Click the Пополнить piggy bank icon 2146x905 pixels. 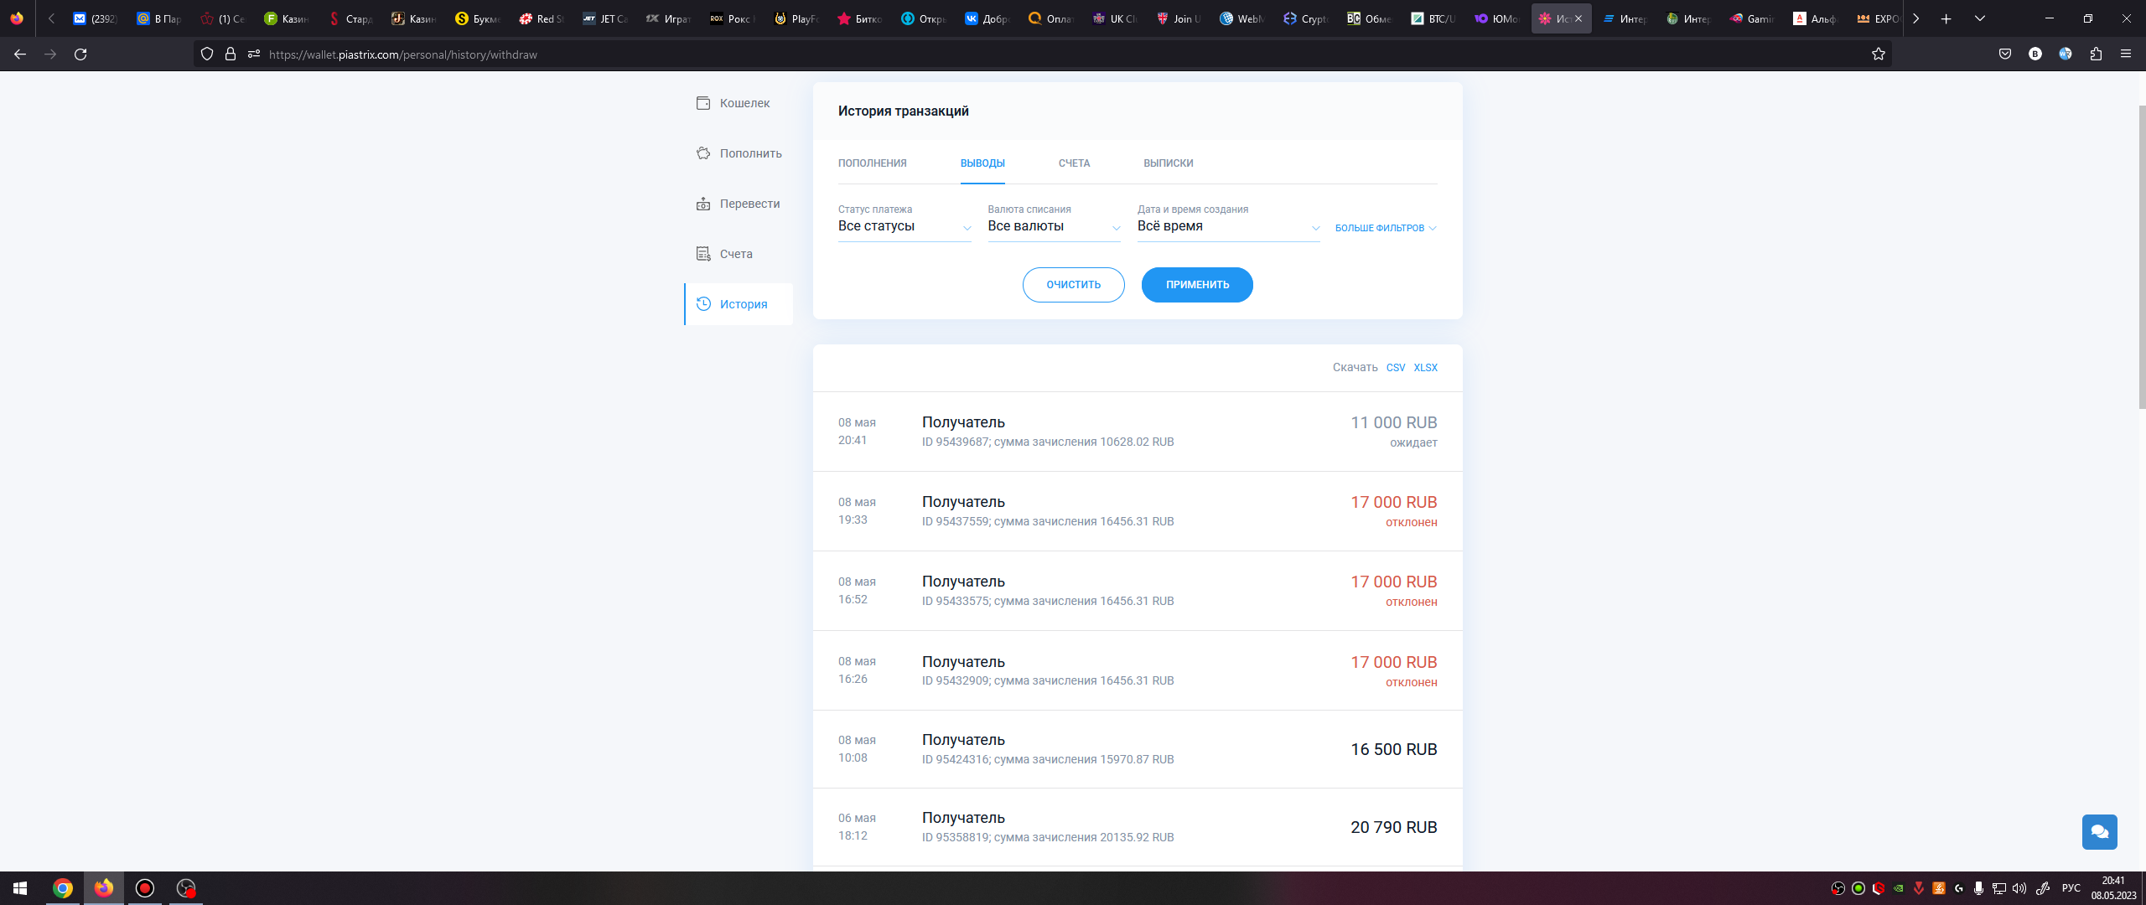[703, 153]
